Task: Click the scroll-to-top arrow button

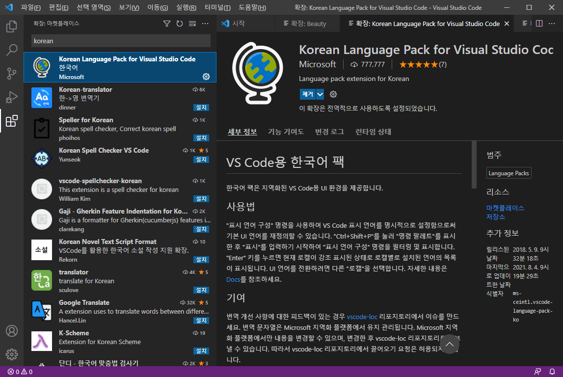Action: click(x=450, y=344)
